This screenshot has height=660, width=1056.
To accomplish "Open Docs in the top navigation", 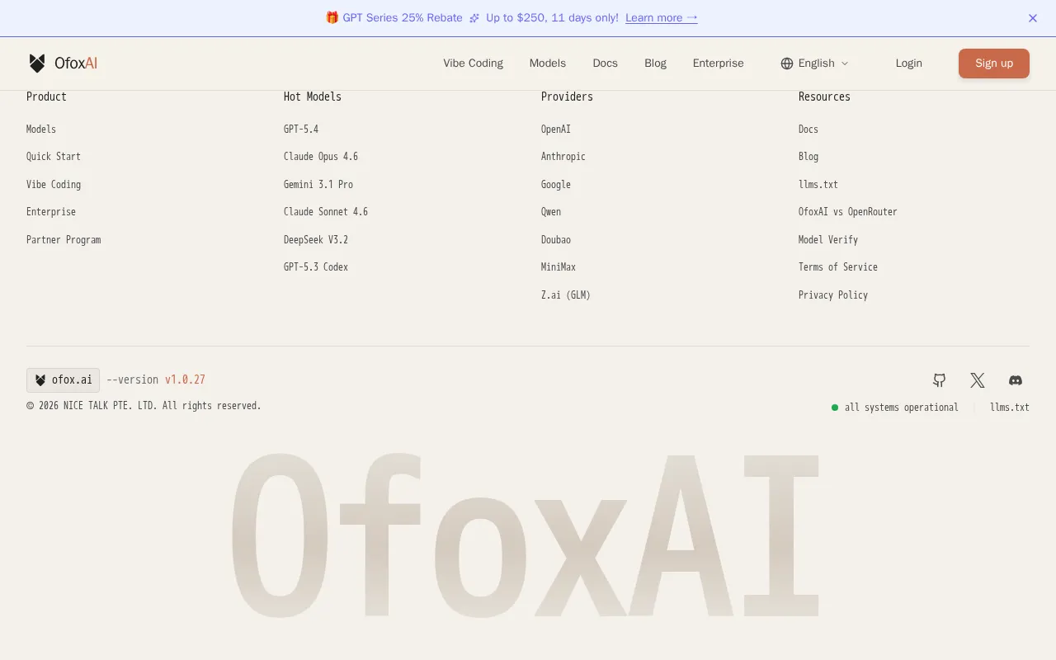I will [605, 64].
